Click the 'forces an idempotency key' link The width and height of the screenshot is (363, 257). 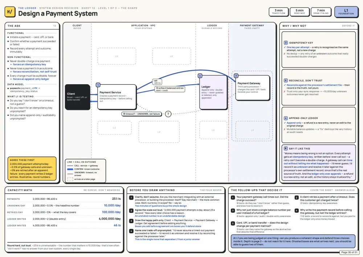[28, 64]
